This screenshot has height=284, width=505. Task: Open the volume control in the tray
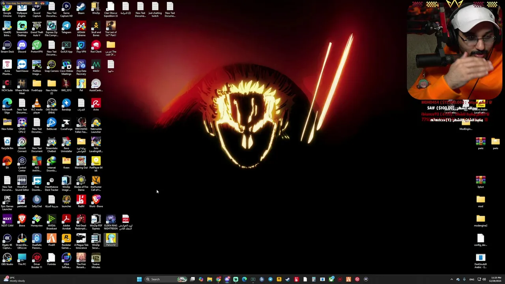(x=484, y=279)
